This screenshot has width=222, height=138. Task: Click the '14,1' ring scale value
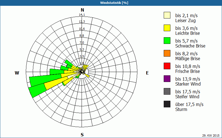tap(82, 15)
